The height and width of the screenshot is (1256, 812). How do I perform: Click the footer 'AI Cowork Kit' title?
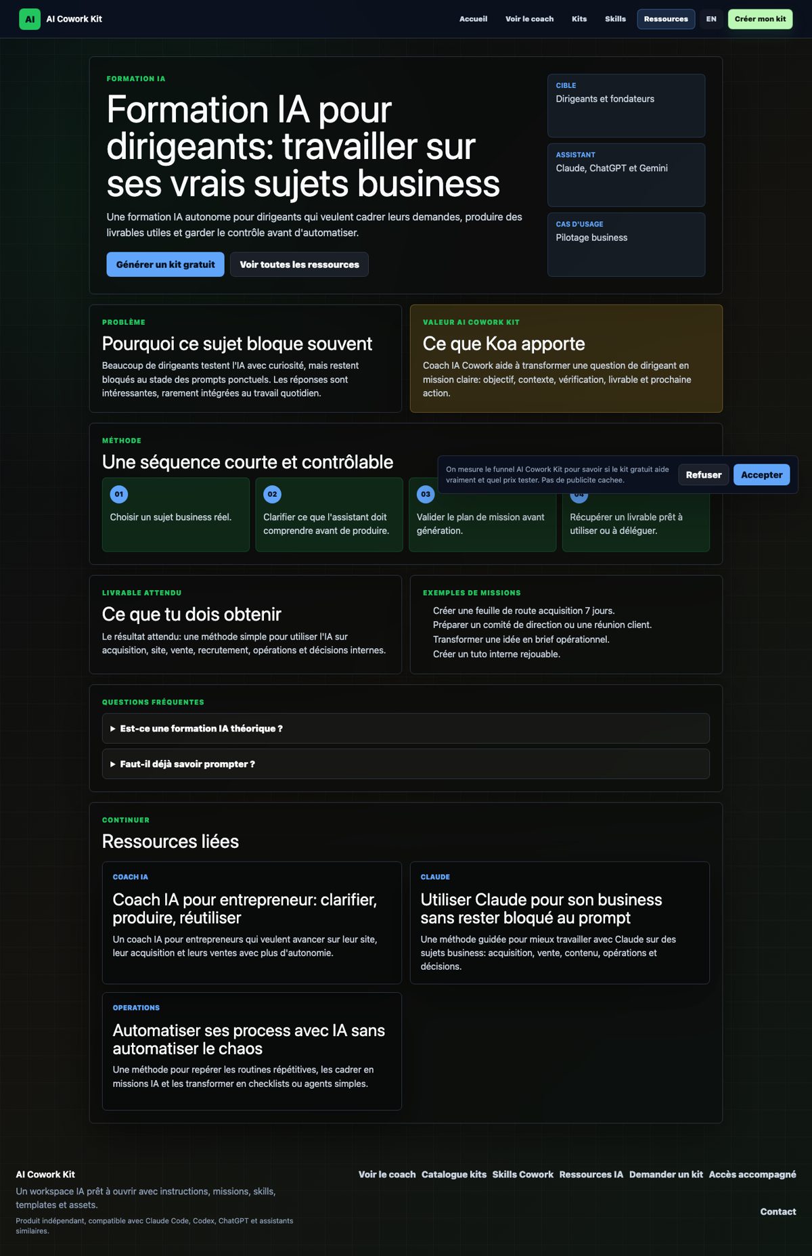[x=45, y=1174]
